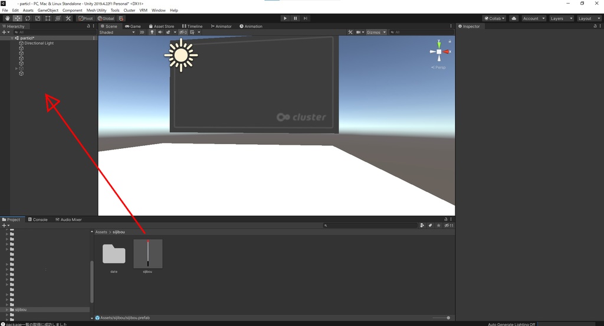Click the scene orientation gizmo center
The image size is (604, 326).
(439, 52)
